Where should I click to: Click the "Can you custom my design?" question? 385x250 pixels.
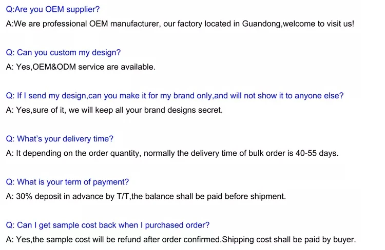click(x=63, y=52)
